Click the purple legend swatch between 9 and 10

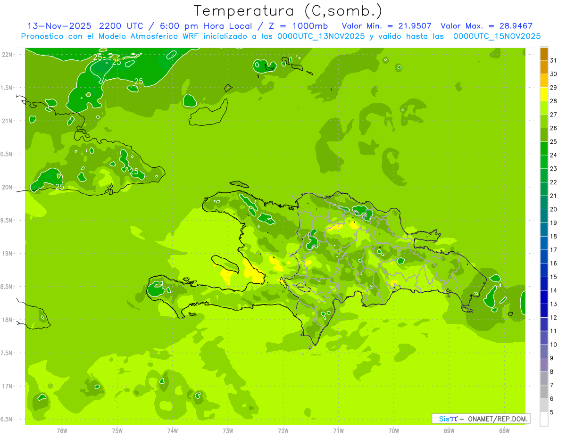[x=544, y=351]
